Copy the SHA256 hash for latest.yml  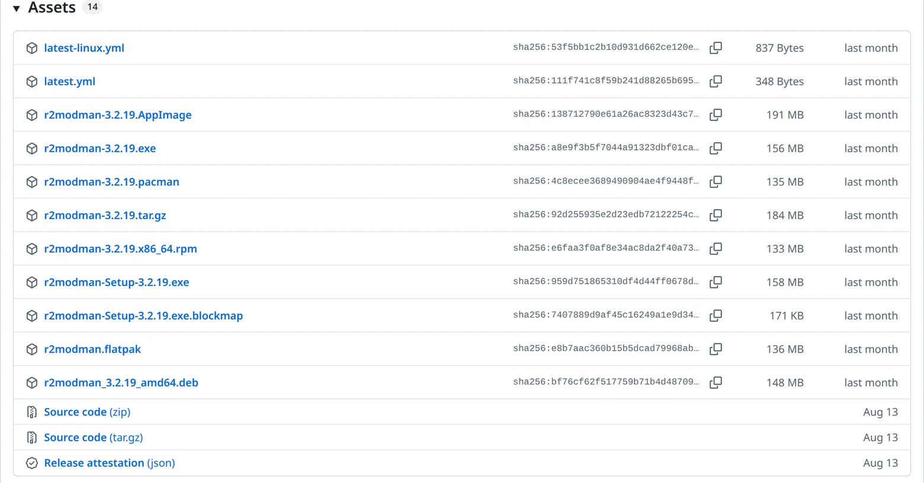[x=716, y=81]
